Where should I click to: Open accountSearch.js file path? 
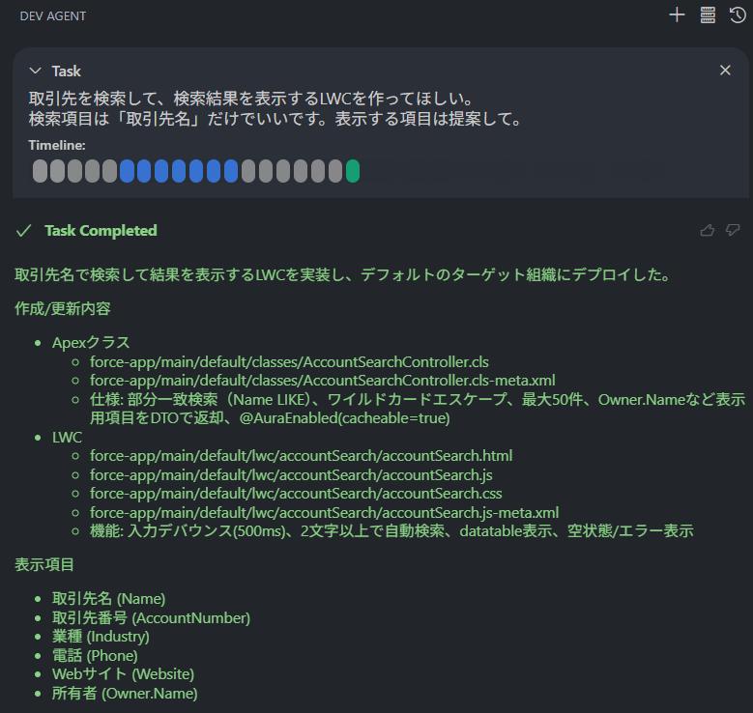click(x=291, y=475)
